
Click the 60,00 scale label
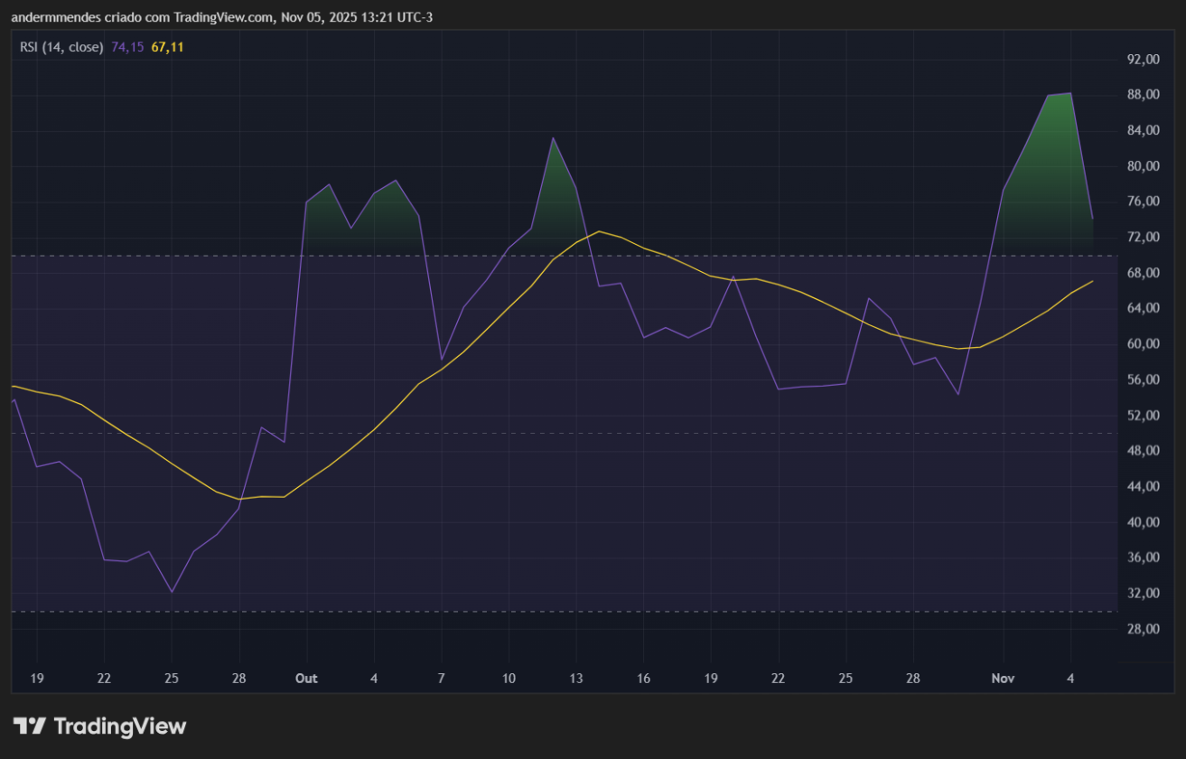point(1144,344)
